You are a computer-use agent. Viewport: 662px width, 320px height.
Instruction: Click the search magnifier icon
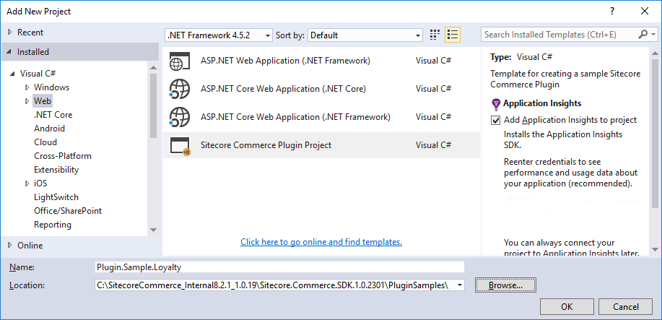[x=643, y=35]
